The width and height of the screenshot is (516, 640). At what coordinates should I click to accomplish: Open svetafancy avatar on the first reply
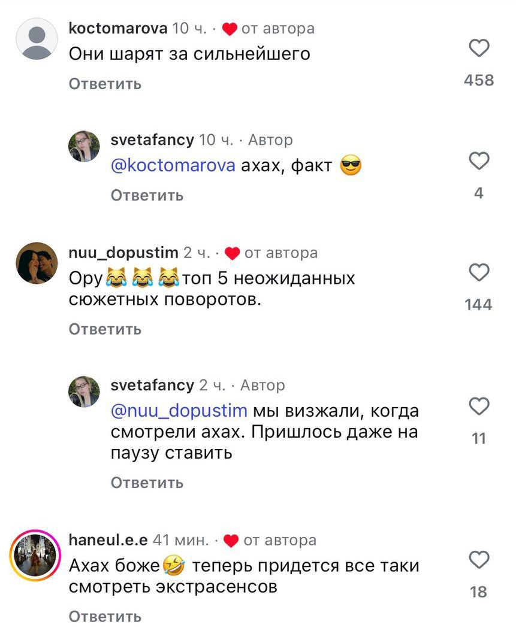(84, 146)
